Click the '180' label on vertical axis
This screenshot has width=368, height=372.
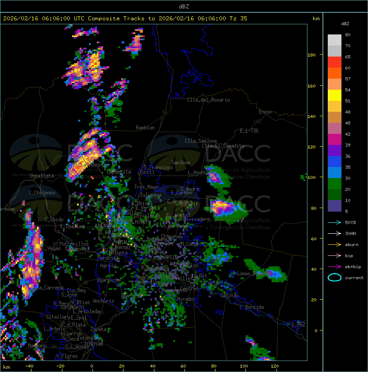click(x=311, y=55)
